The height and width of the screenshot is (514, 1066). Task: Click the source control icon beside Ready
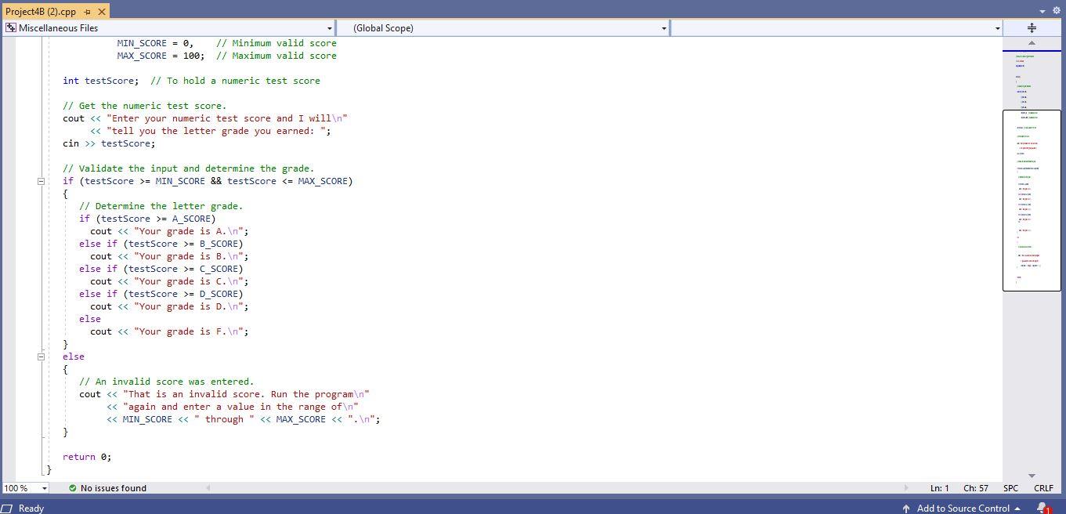pos(8,508)
